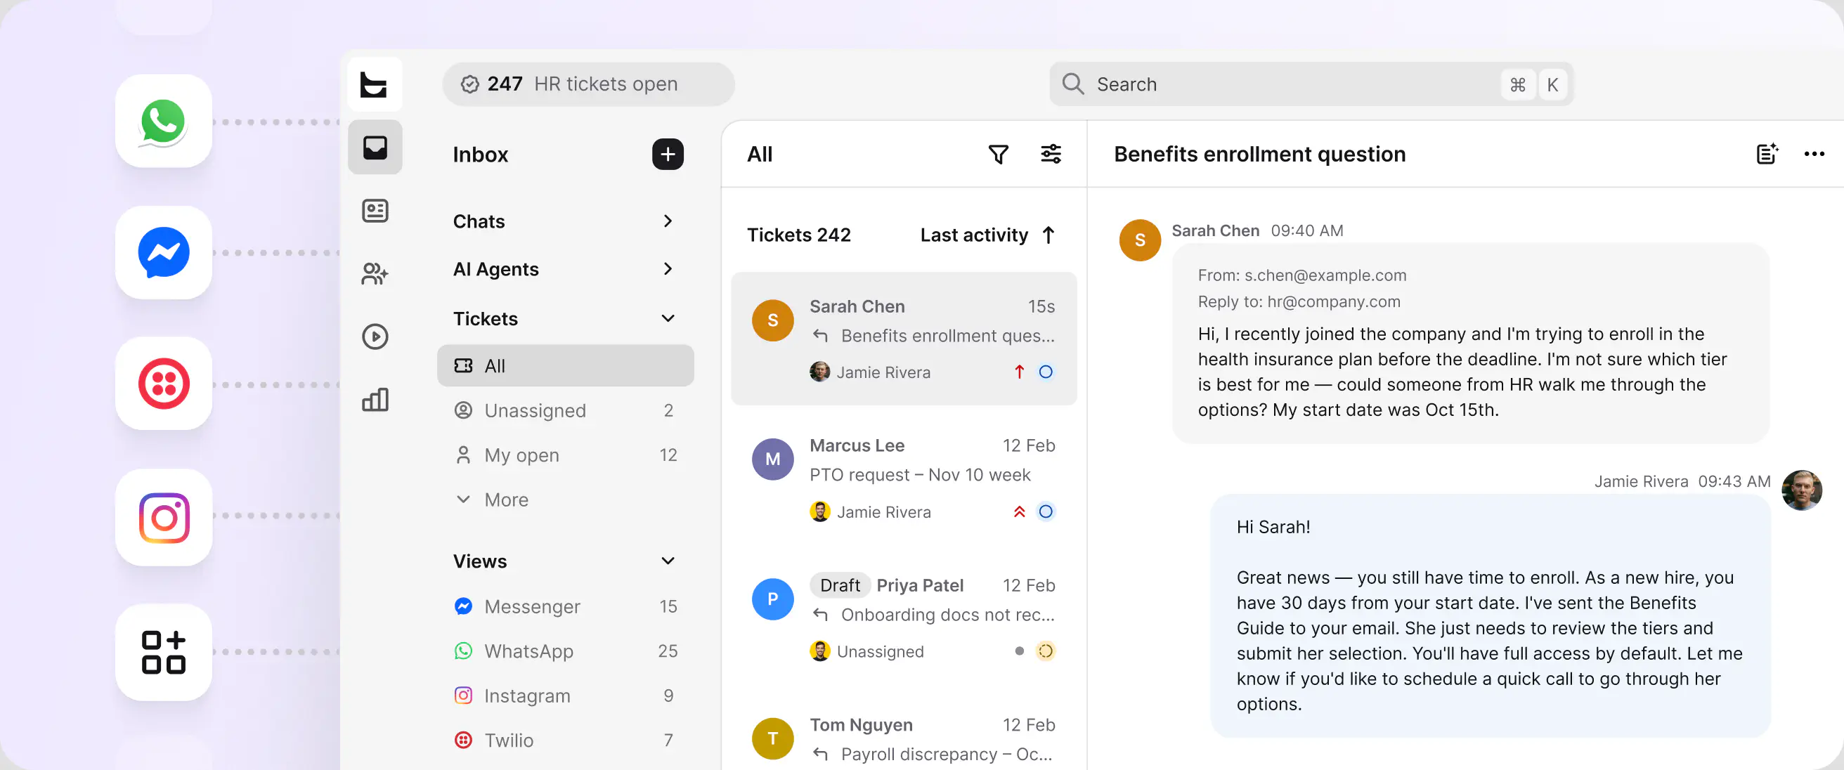The width and height of the screenshot is (1844, 770).
Task: Click Tickets 242 count label
Action: click(x=798, y=235)
